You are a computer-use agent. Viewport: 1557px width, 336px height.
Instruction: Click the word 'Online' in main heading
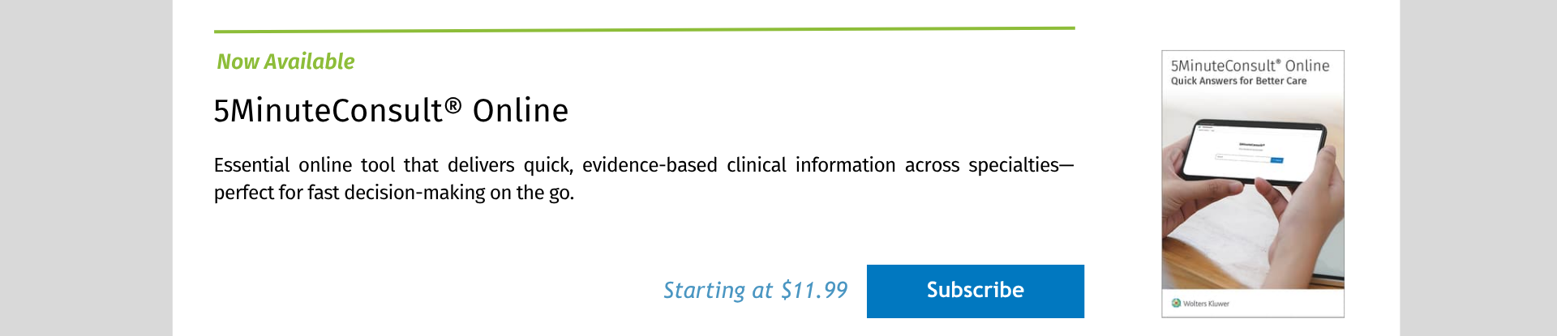(520, 111)
